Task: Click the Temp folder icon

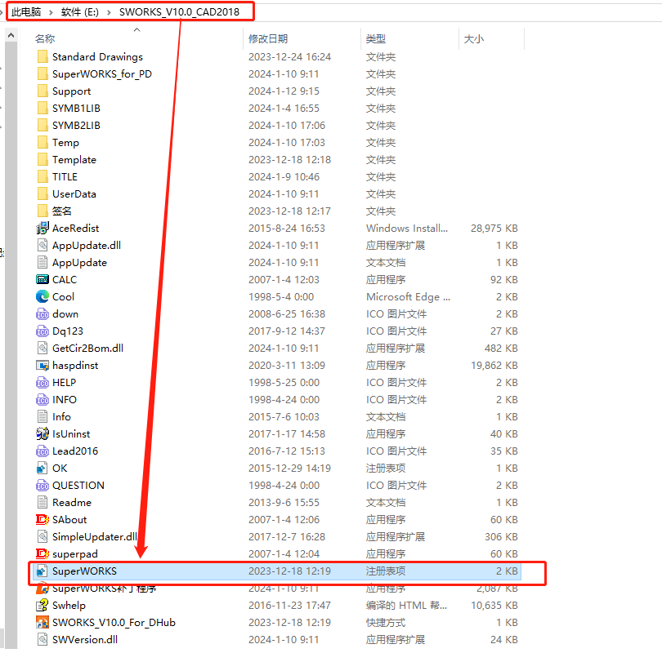Action: coord(42,143)
